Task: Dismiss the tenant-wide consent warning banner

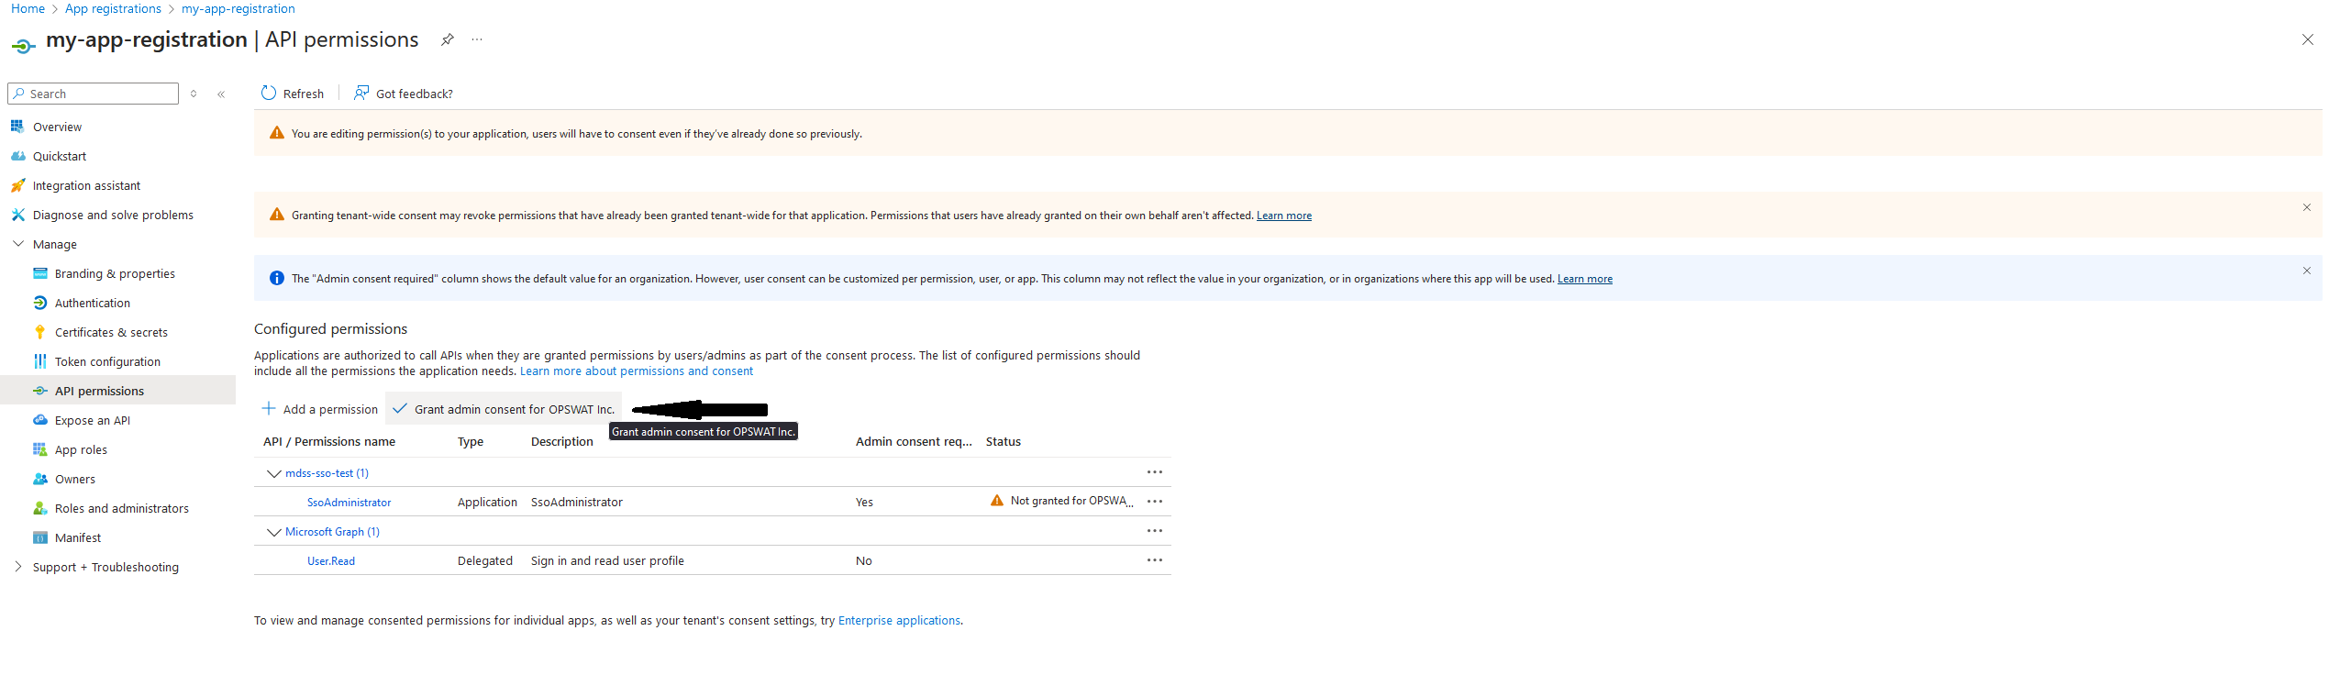Action: [2306, 207]
